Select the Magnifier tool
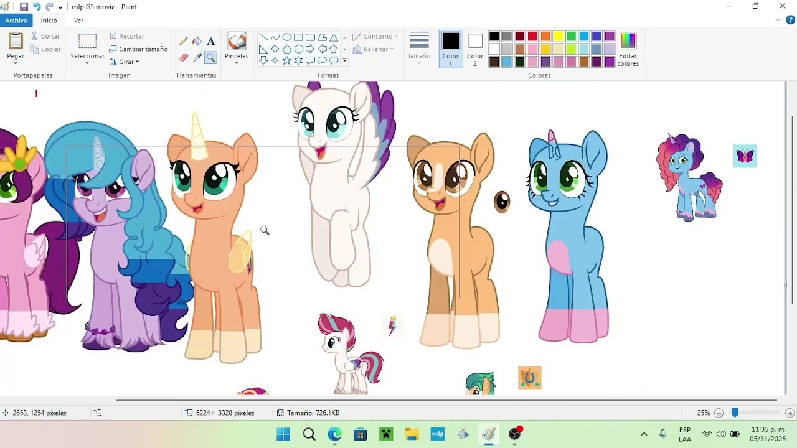The height and width of the screenshot is (448, 797). point(211,57)
